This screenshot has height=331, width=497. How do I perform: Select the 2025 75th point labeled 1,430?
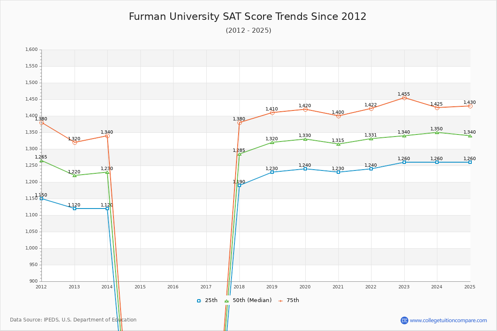pyautogui.click(x=470, y=106)
